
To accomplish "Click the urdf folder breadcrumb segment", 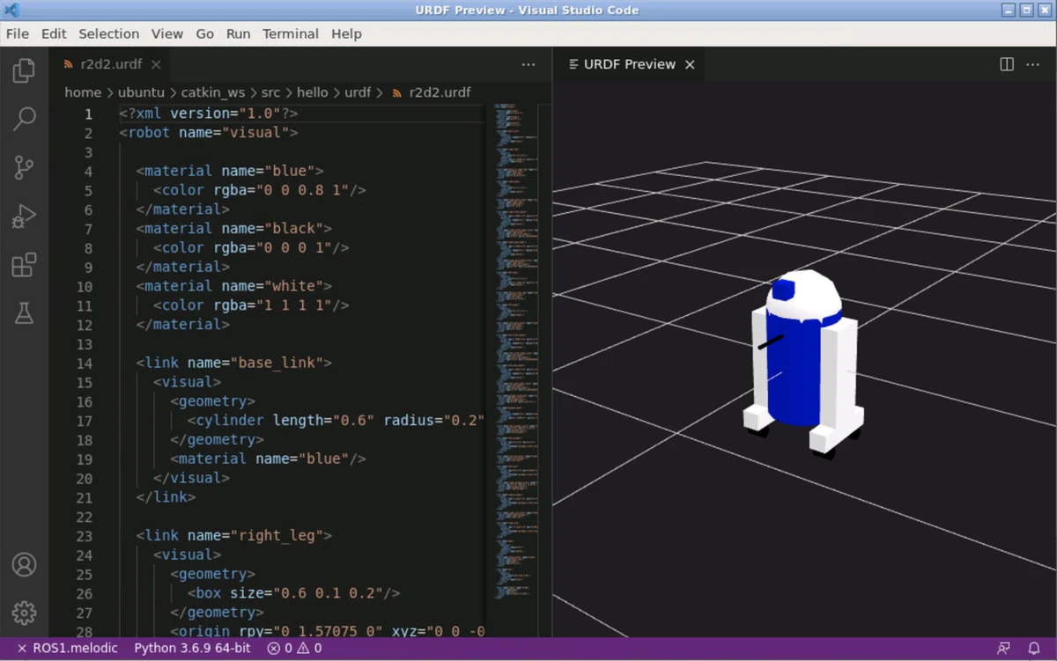I will click(358, 92).
